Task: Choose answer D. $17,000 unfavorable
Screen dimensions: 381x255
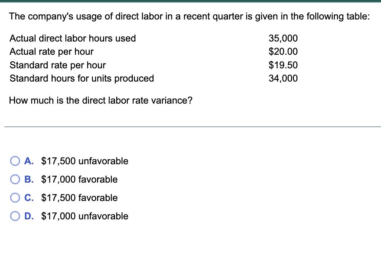Action: click(85, 216)
